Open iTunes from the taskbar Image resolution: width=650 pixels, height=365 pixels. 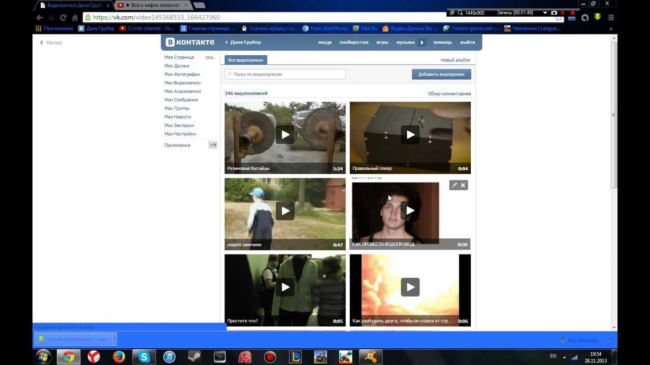(x=169, y=357)
